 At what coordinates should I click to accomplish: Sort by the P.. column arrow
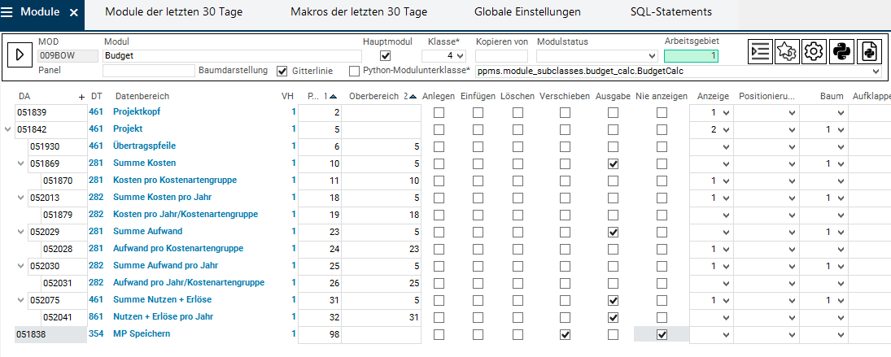333,97
